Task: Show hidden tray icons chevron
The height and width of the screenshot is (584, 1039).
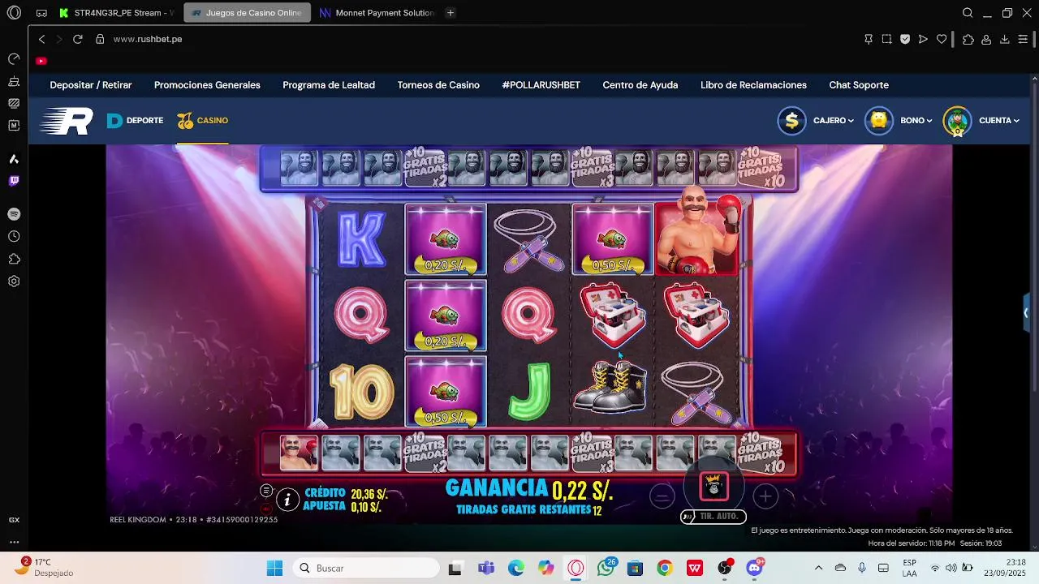Action: click(818, 568)
